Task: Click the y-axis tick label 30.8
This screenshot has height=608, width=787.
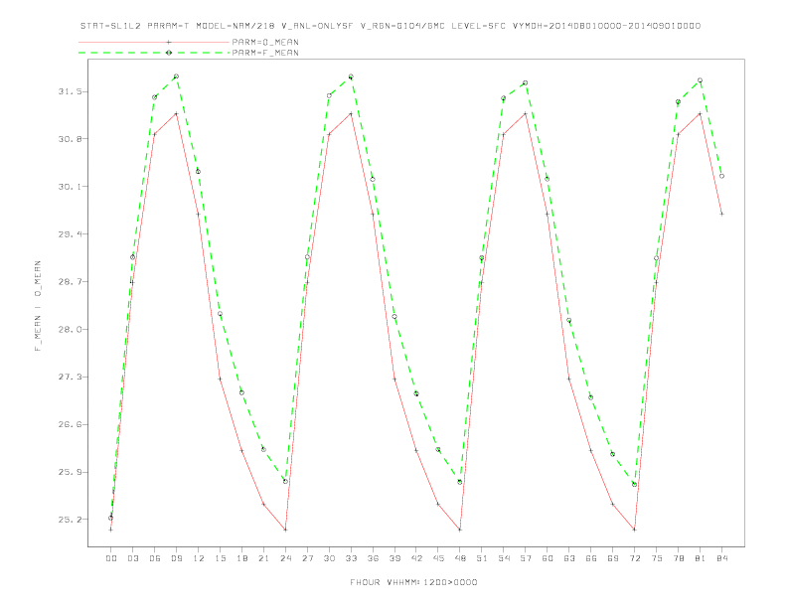Action: 71,139
